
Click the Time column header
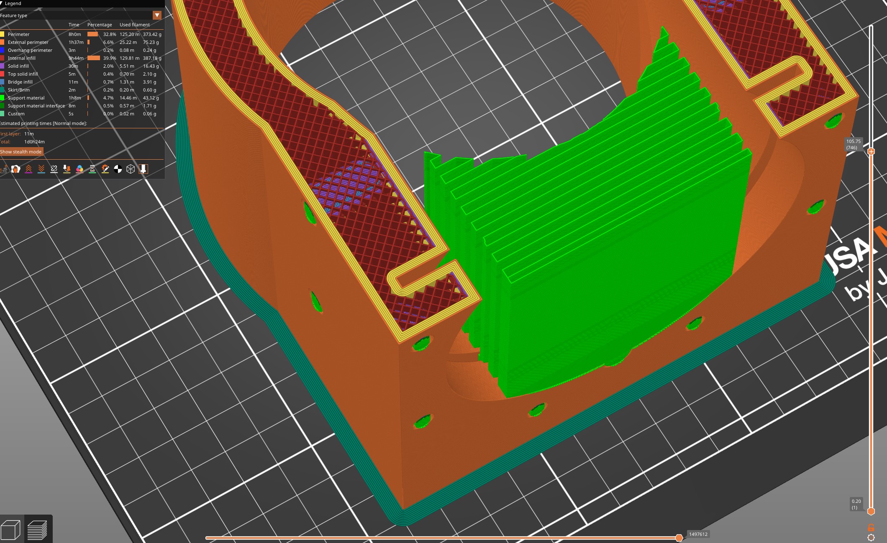[x=74, y=25]
